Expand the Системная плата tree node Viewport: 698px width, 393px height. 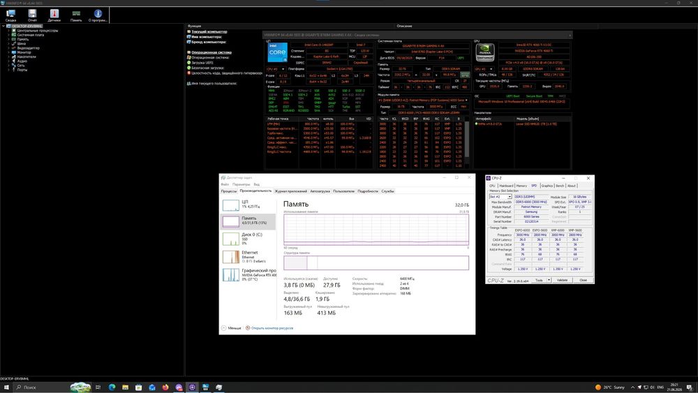coord(8,35)
